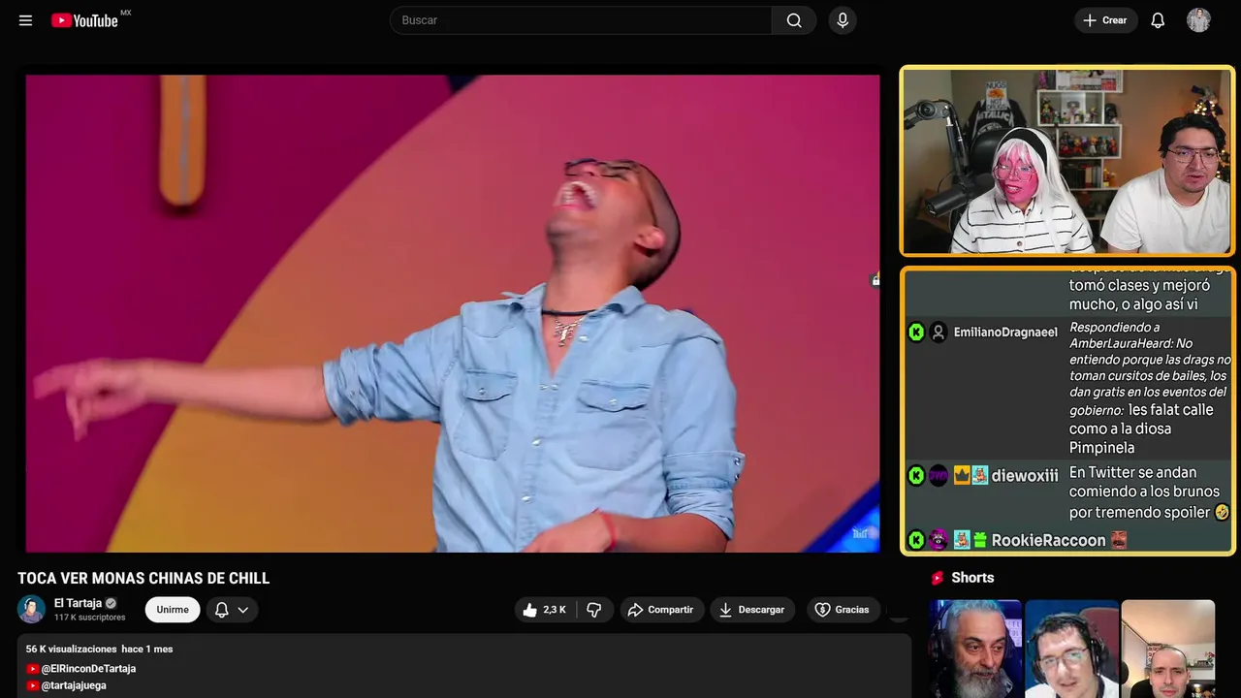Open the @tartajajuega link
This screenshot has width=1241, height=698.
click(74, 685)
